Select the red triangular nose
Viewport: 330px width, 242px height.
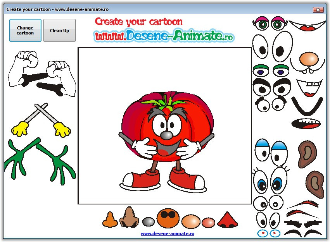click(x=227, y=220)
